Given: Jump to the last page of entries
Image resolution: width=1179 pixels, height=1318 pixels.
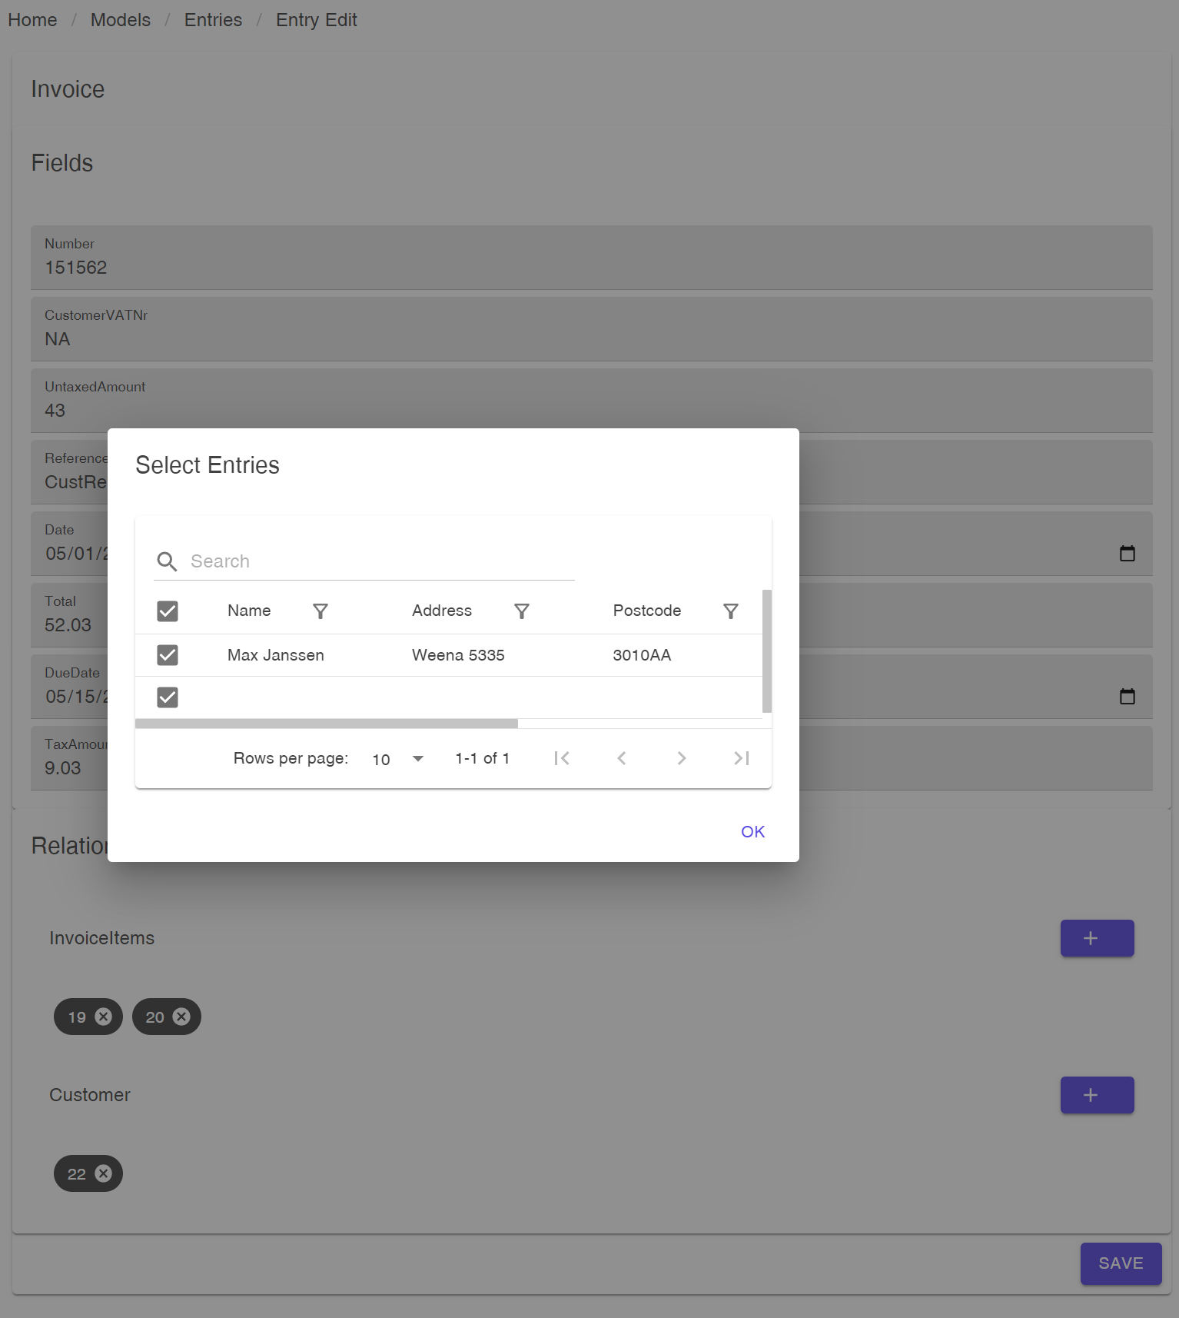Looking at the screenshot, I should click(742, 758).
